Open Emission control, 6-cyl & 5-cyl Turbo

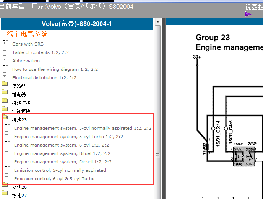tap(54, 179)
